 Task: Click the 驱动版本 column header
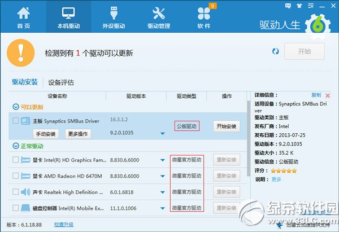[x=136, y=96]
